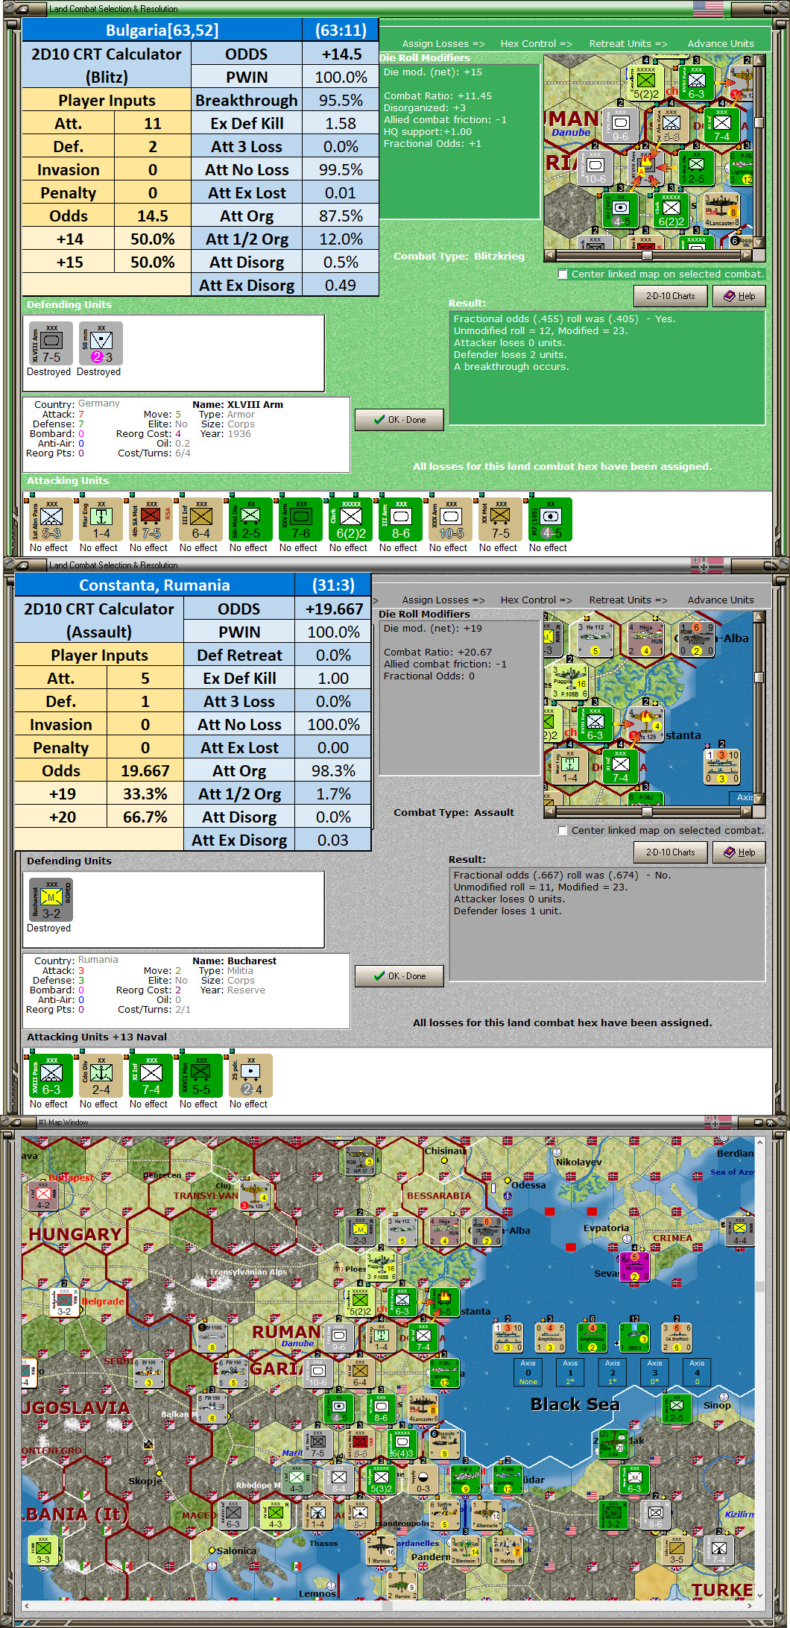Select the XLVIII Arm 7-5 defending unit
Viewport: 790px width, 1628px height.
(x=51, y=343)
